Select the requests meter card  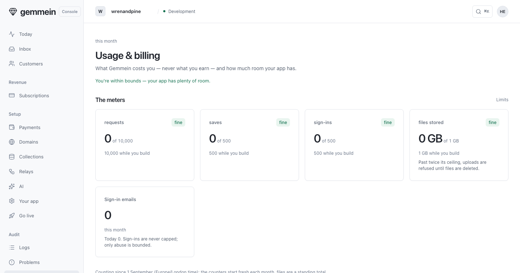click(x=145, y=145)
